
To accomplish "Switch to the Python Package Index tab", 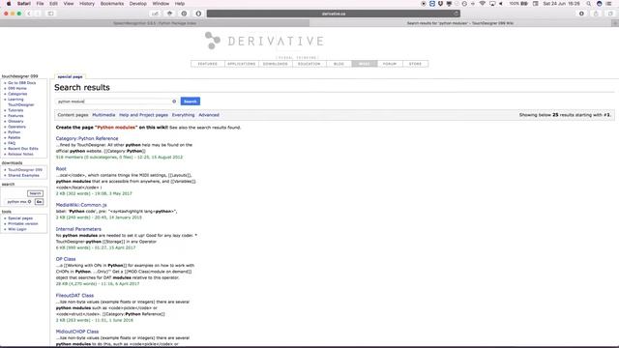I will (x=155, y=23).
